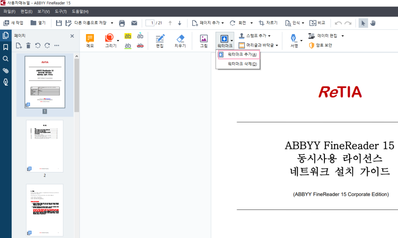Click the 자르기 (Crop) tool
The width and height of the screenshot is (398, 238).
click(268, 23)
